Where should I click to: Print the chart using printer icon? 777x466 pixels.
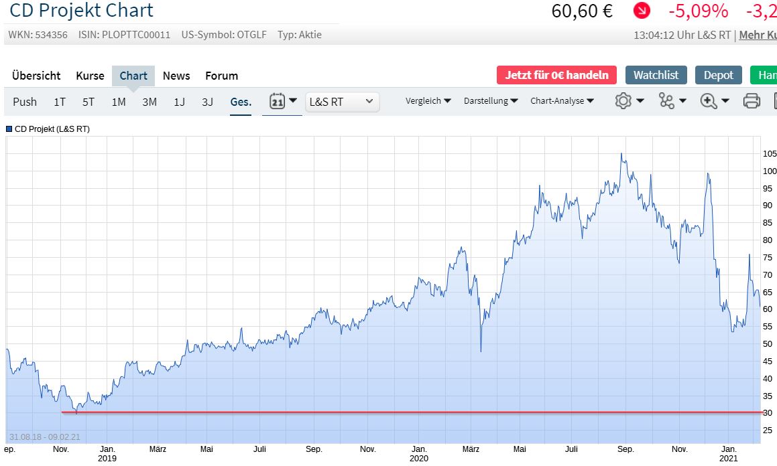[752, 101]
